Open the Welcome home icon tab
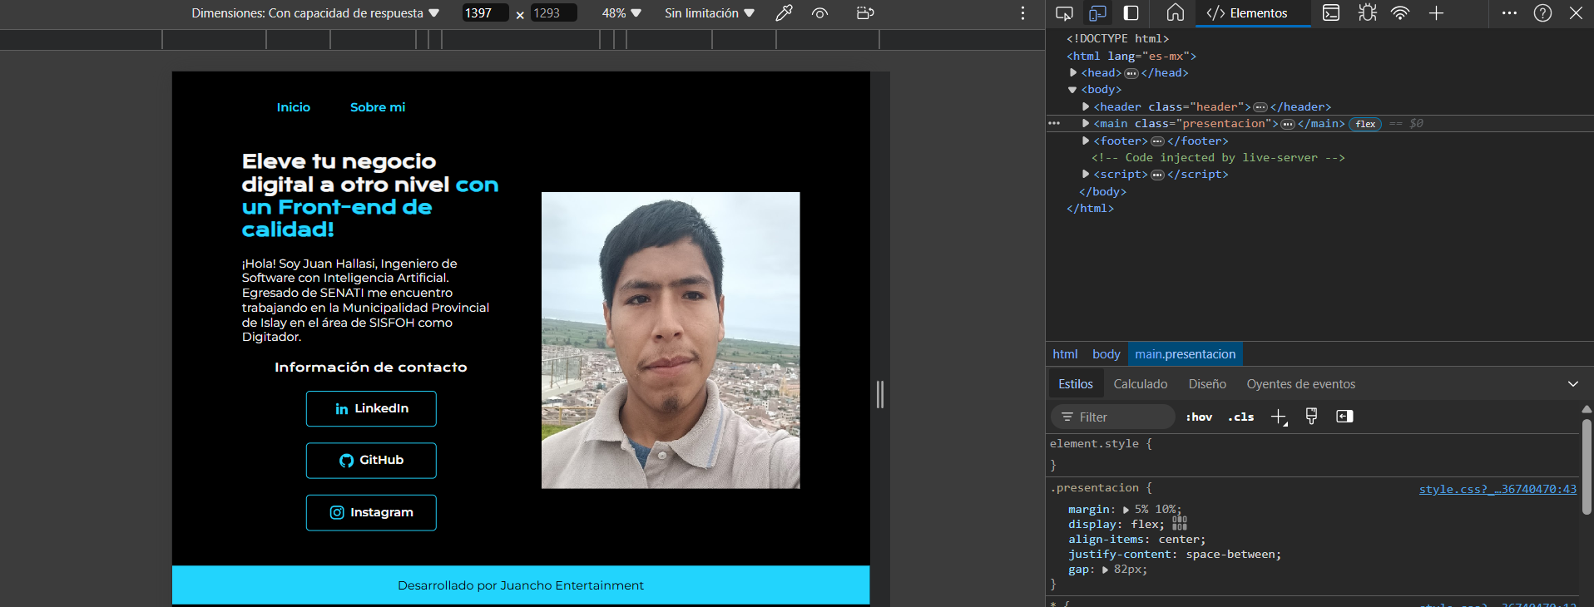This screenshot has width=1594, height=607. click(x=1175, y=12)
